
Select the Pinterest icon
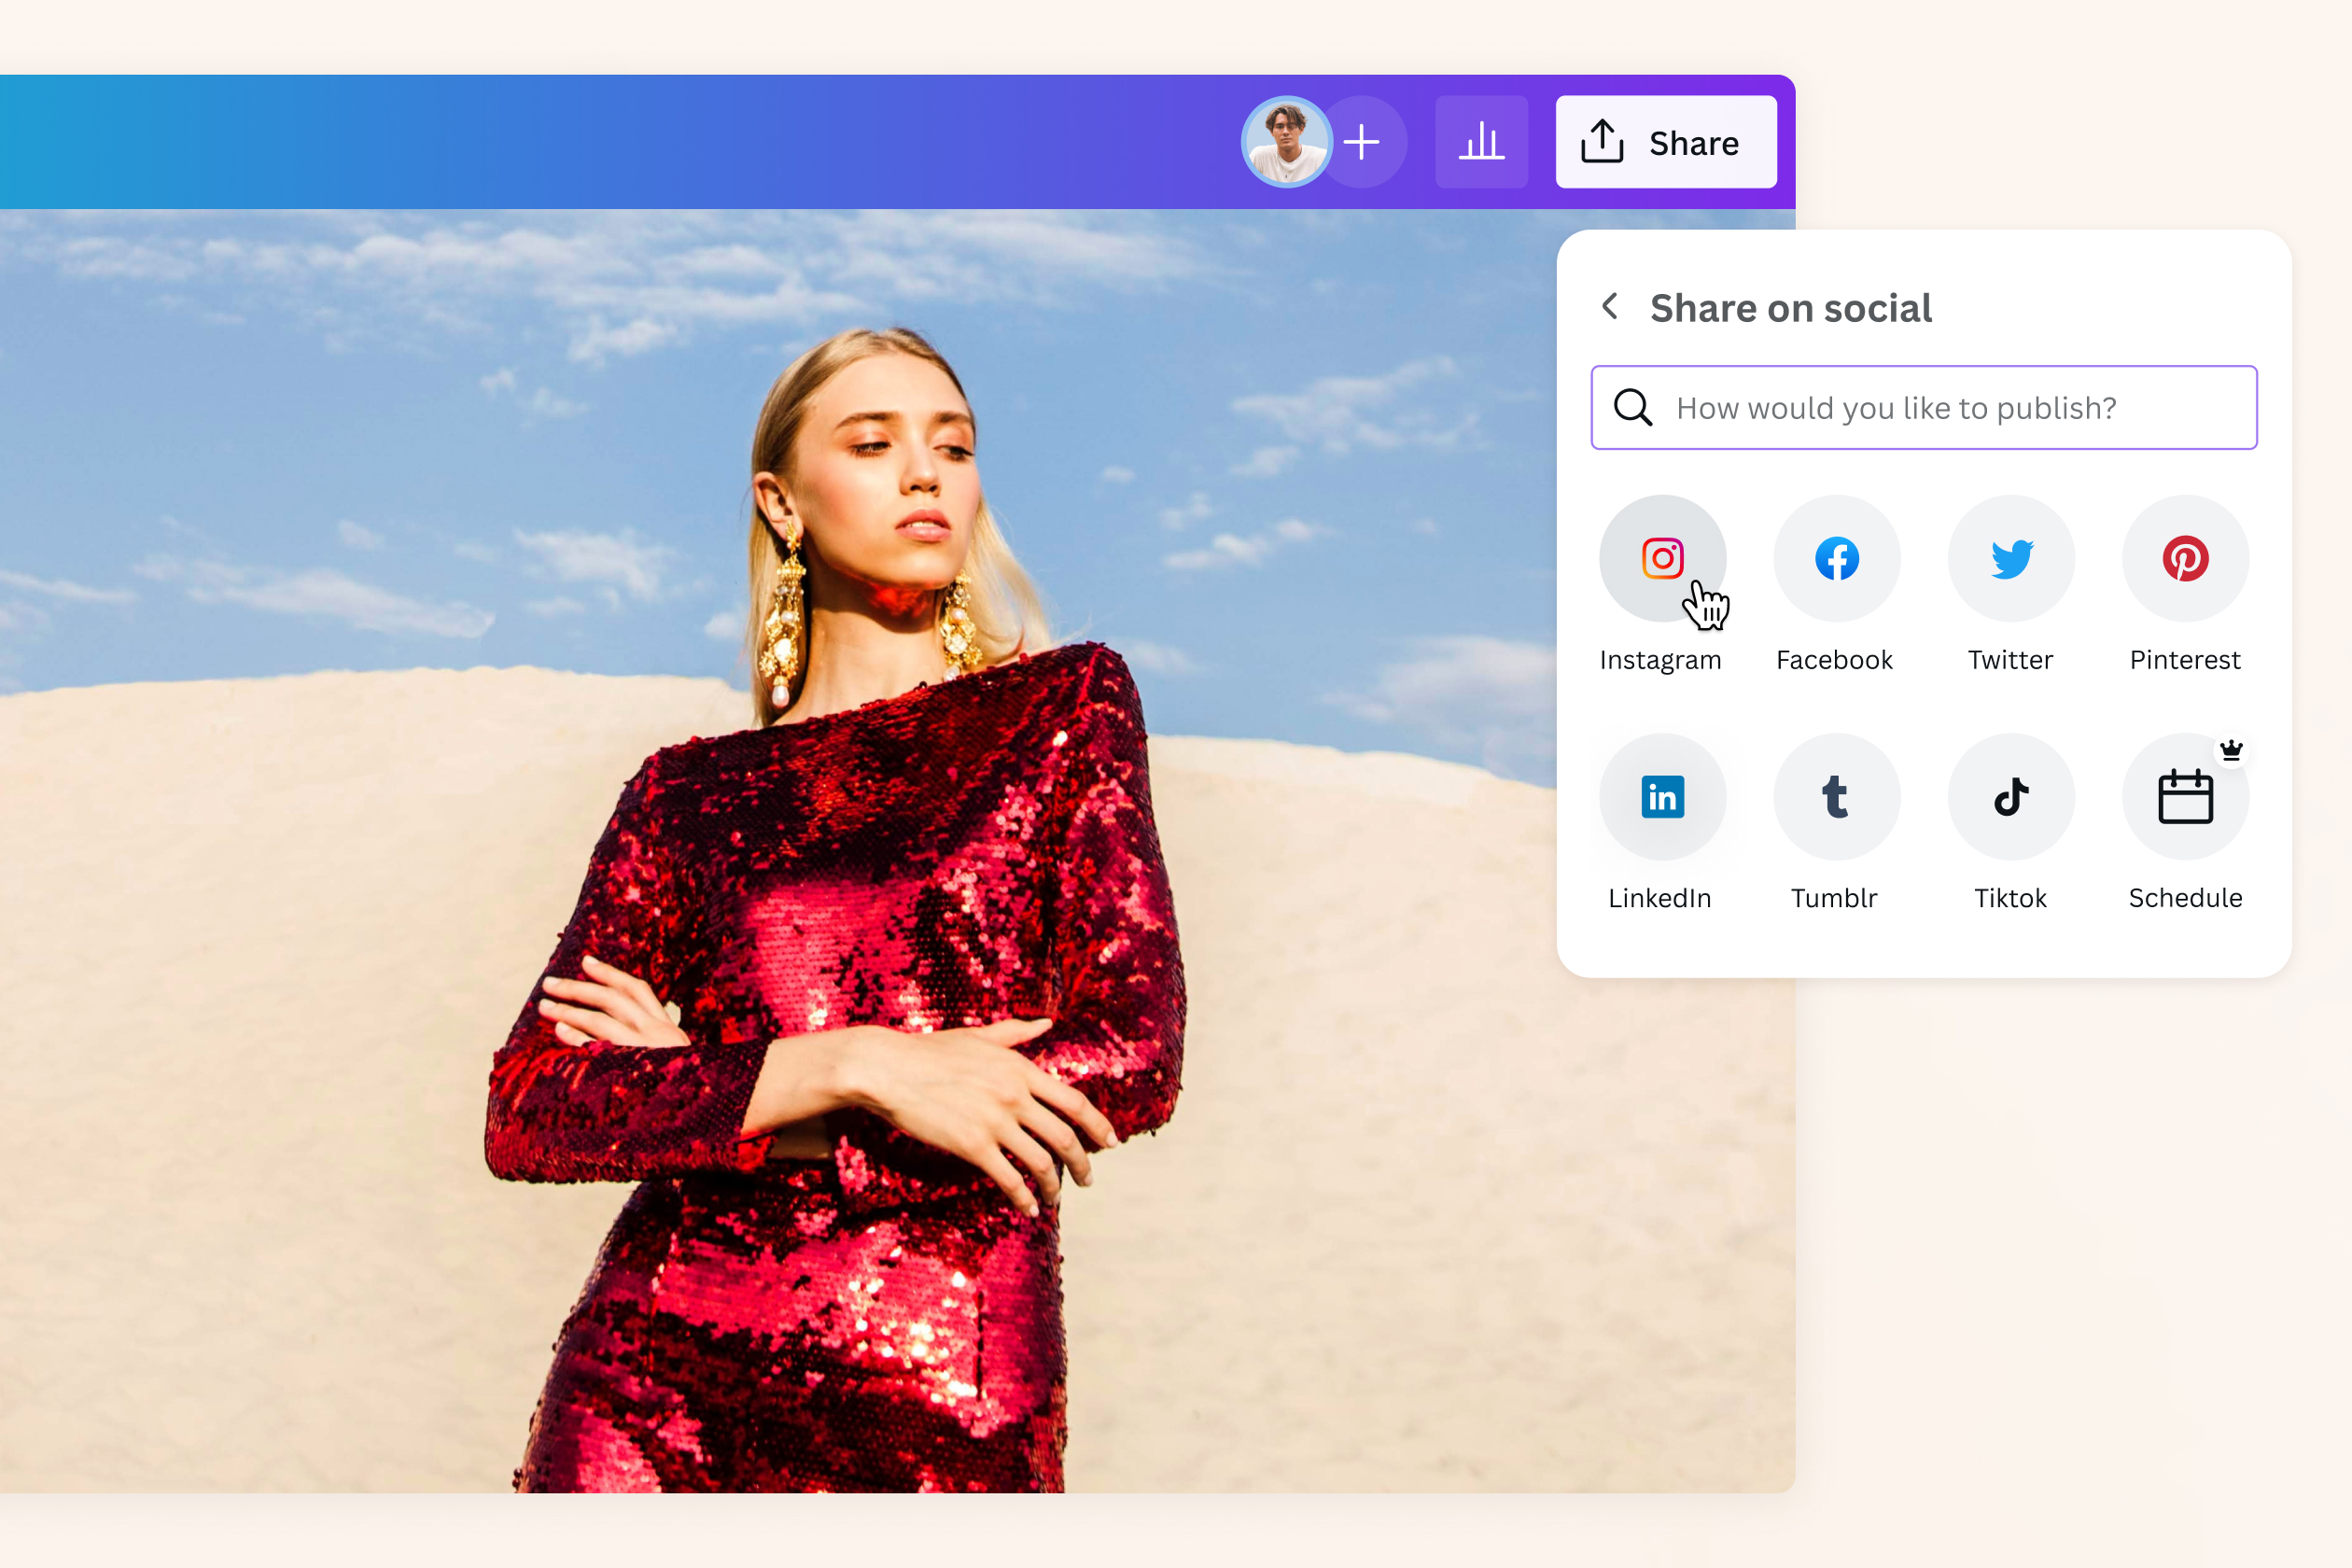2185,558
